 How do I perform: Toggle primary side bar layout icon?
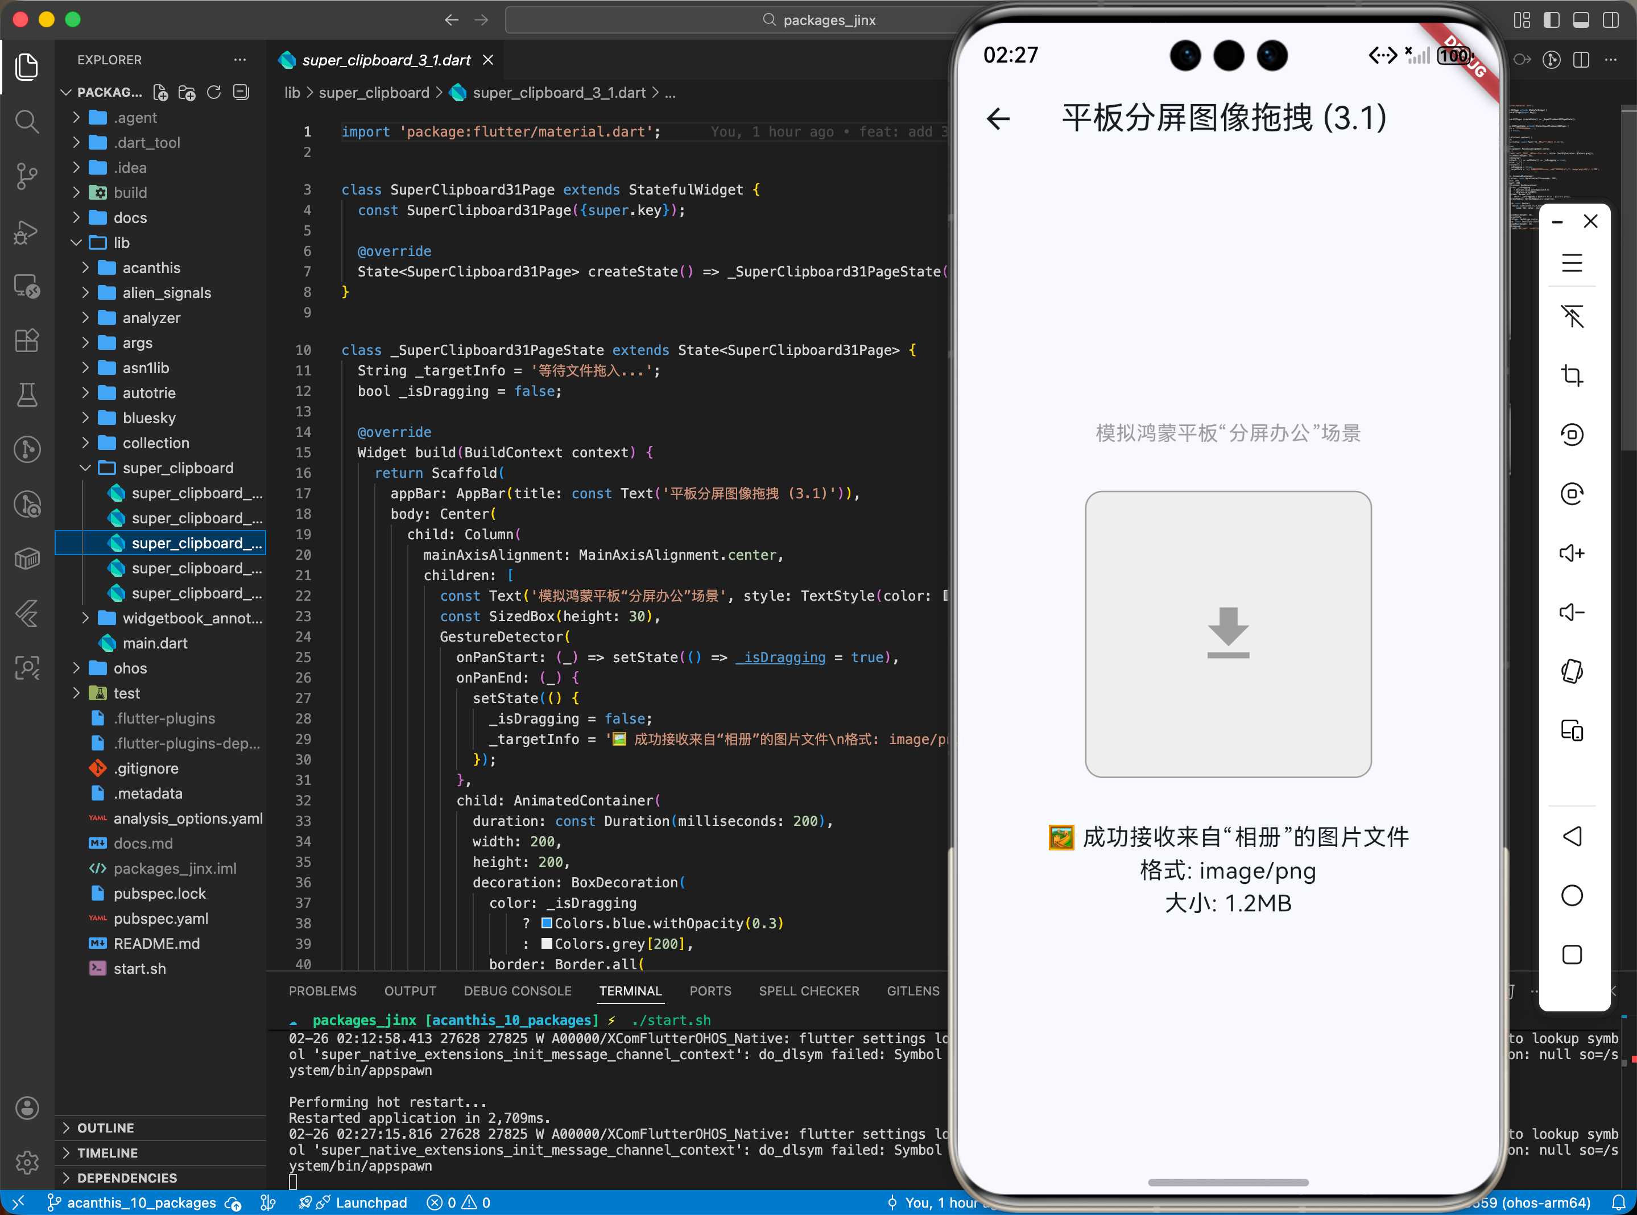pyautogui.click(x=1552, y=20)
